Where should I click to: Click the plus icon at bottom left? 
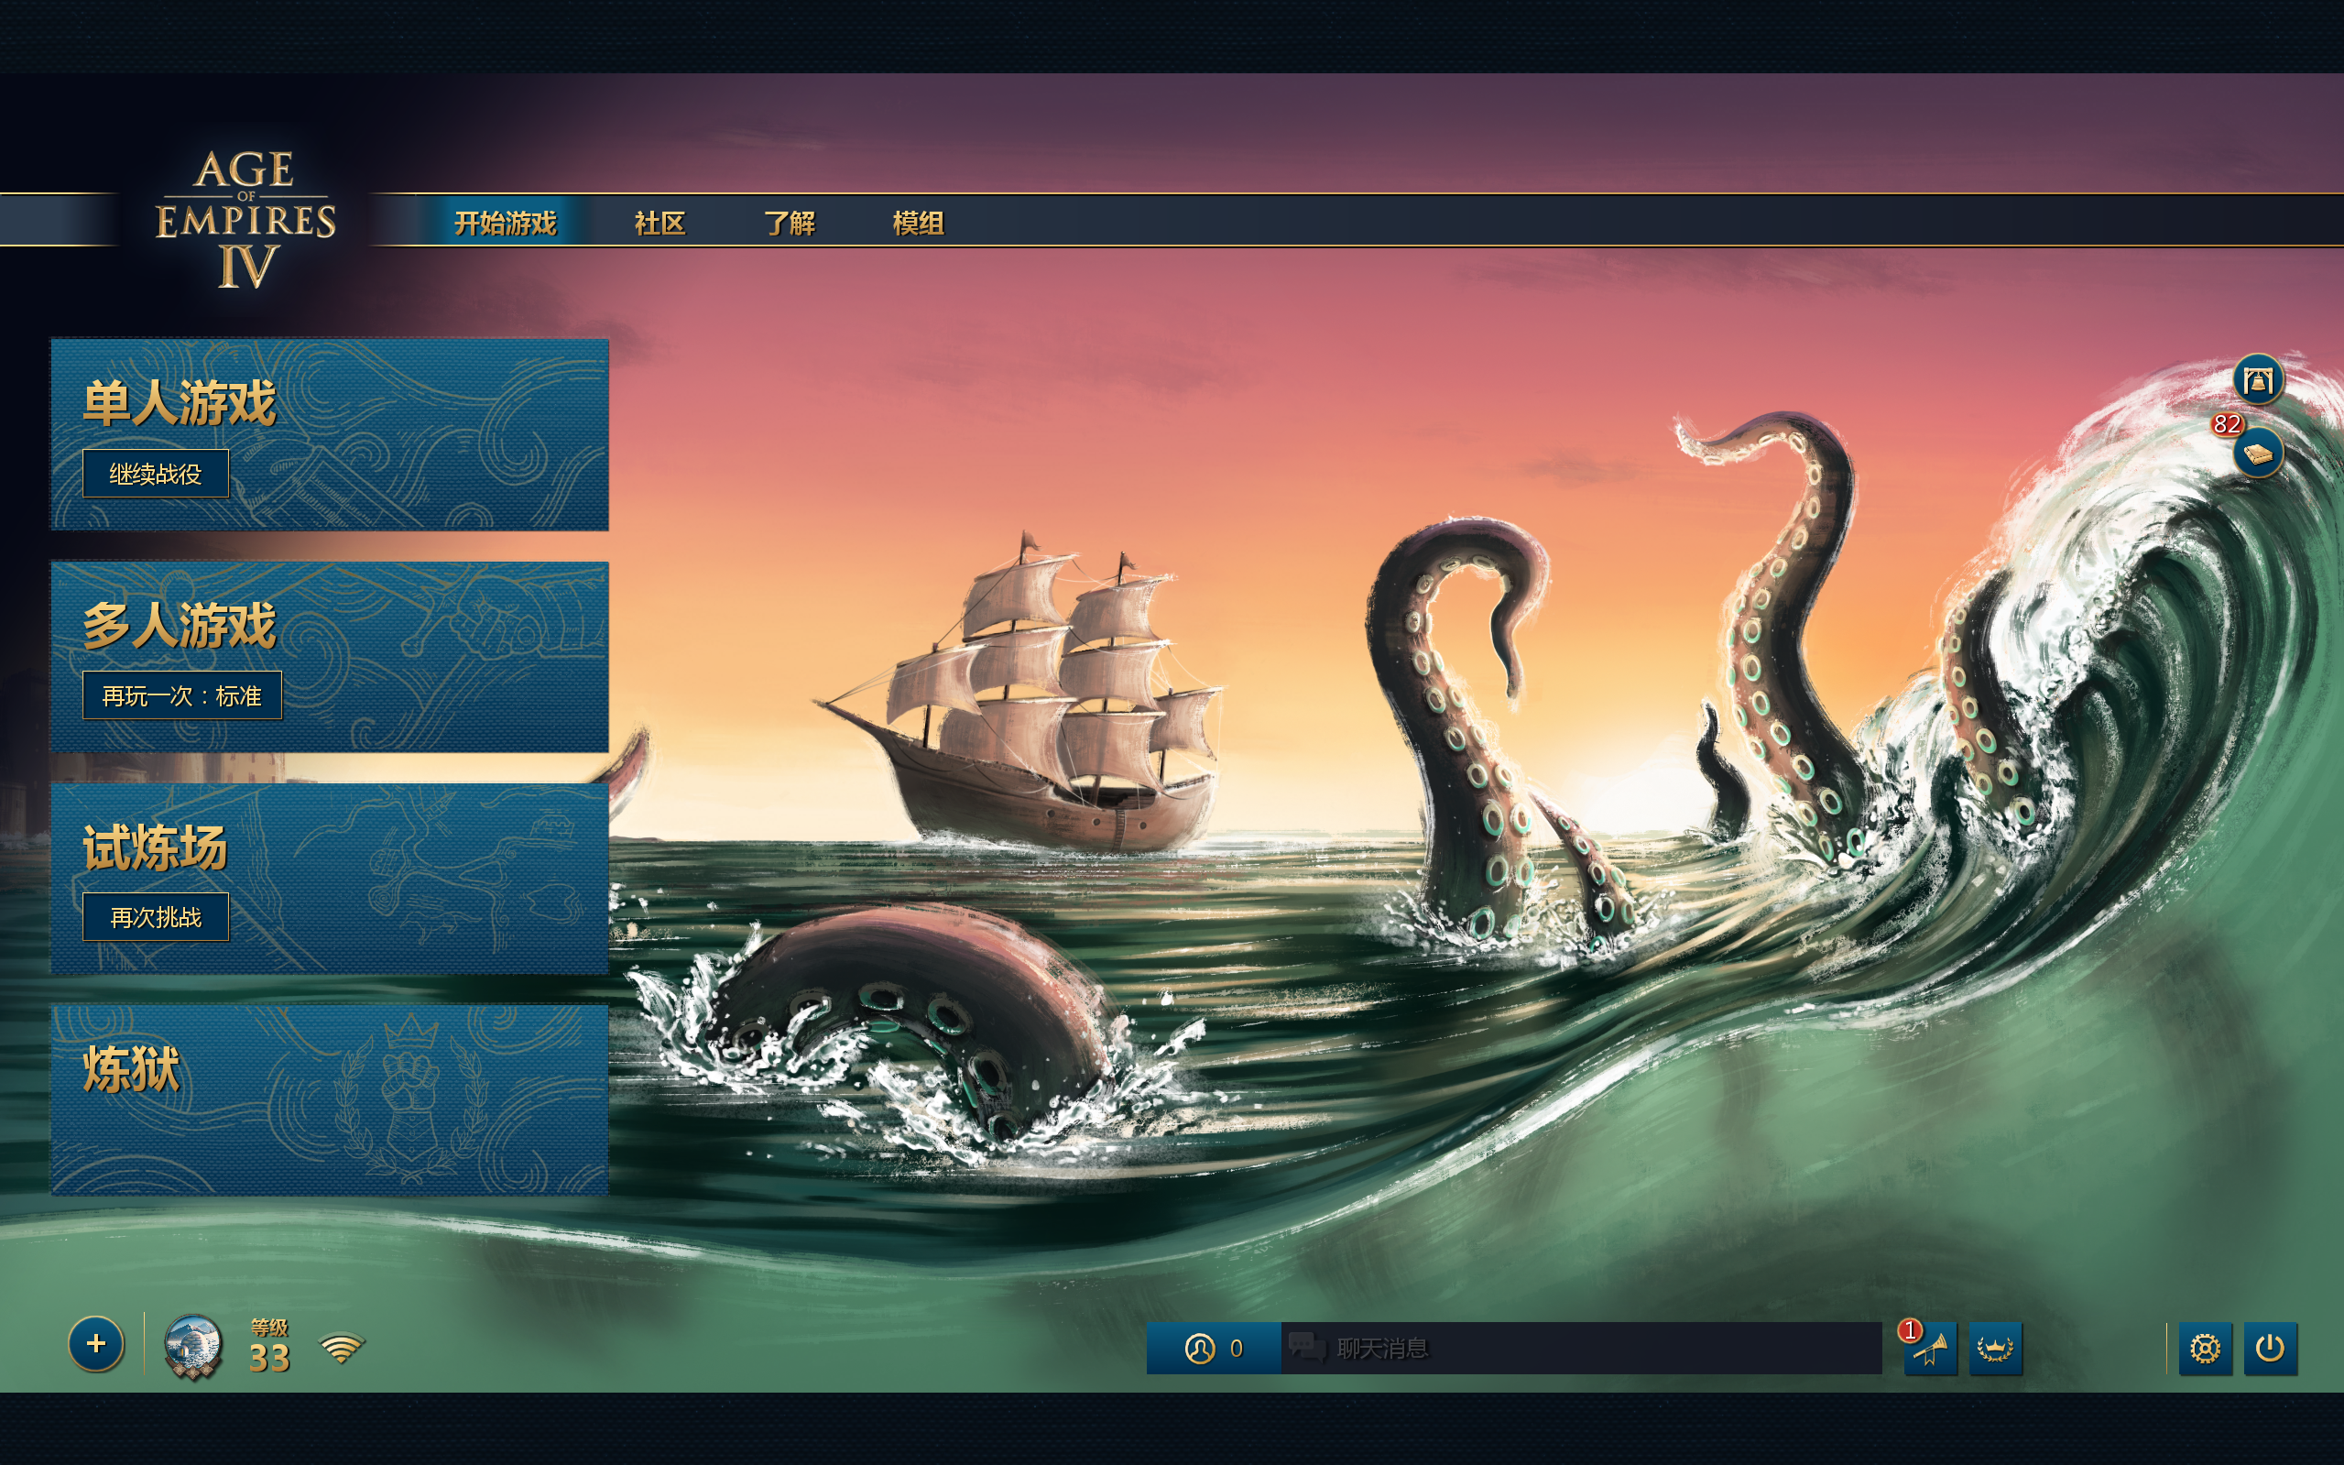point(96,1344)
